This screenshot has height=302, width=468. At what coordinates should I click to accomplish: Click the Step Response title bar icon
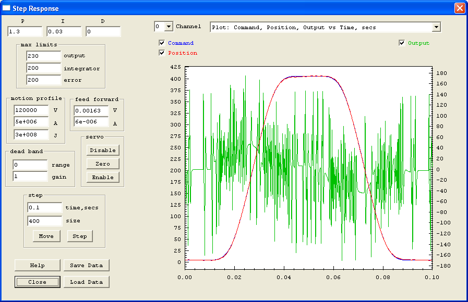(x=7, y=8)
